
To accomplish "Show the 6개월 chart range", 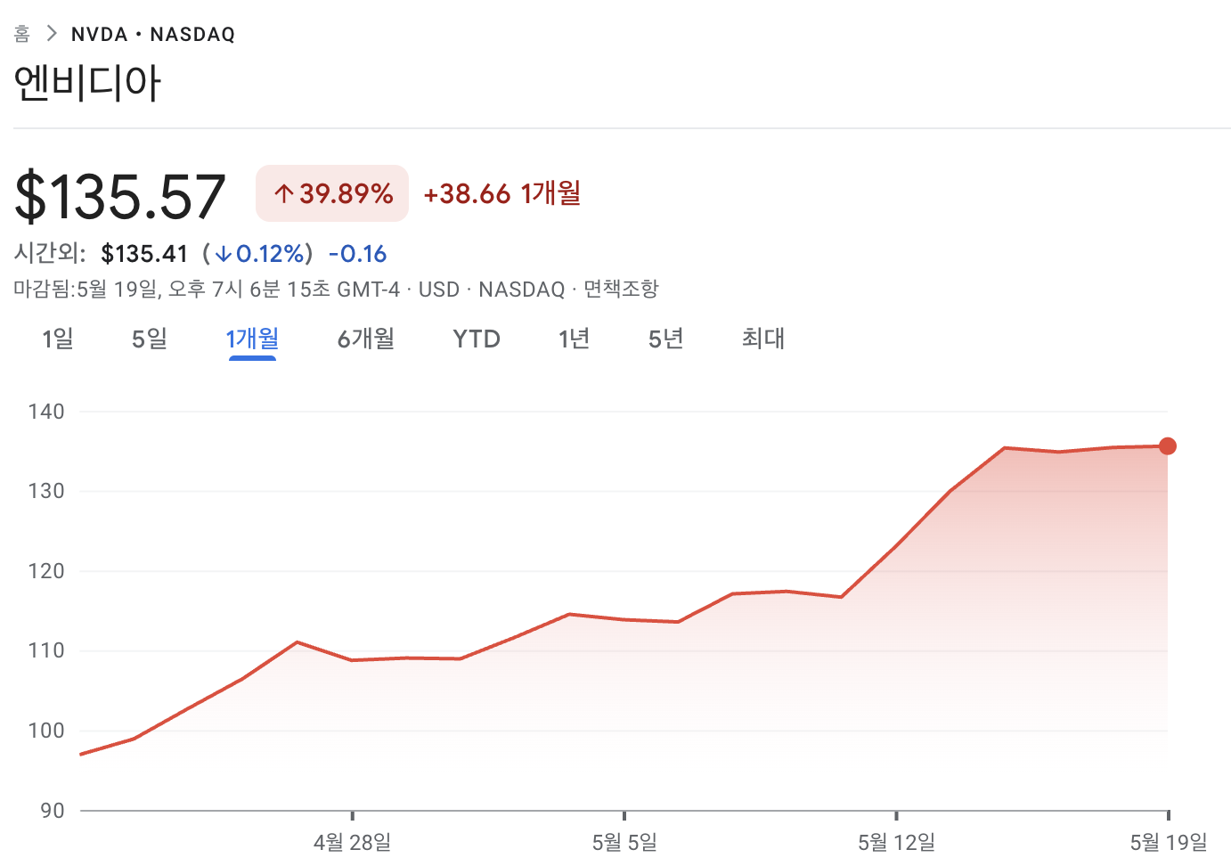I will 365,339.
